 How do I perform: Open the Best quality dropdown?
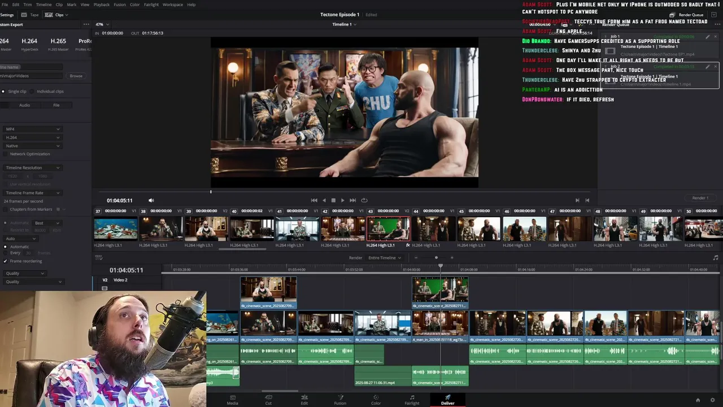47,223
